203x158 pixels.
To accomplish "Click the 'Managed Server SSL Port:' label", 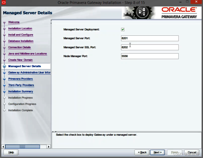I will click(x=80, y=47).
